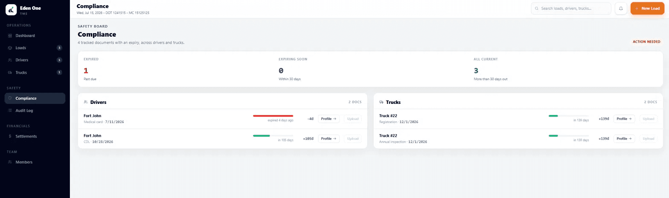669x198 pixels.
Task: Open Members under Team
Action: tap(35, 162)
